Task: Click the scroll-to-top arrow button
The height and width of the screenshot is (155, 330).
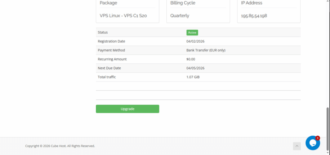Action: 296,146
